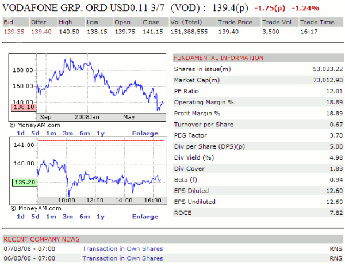
Task: Click the 07/08/08 - 07:00 news date
Action: click(29, 249)
